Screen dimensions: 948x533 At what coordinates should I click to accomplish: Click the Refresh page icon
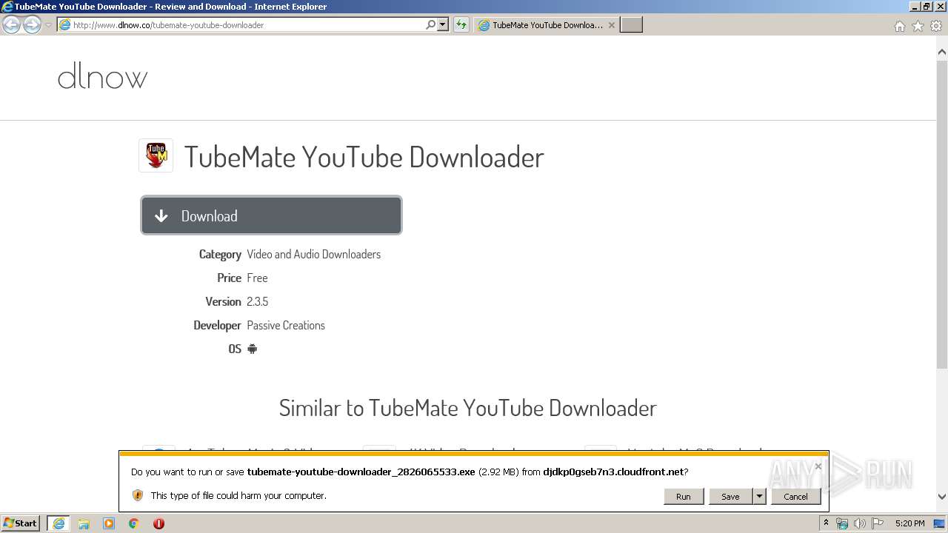(x=461, y=24)
